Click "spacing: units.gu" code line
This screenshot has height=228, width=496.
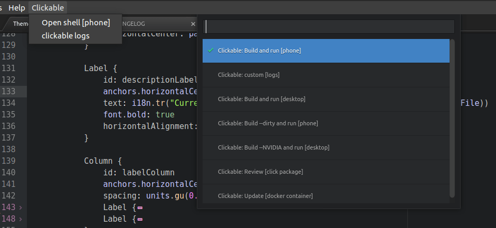(150, 196)
